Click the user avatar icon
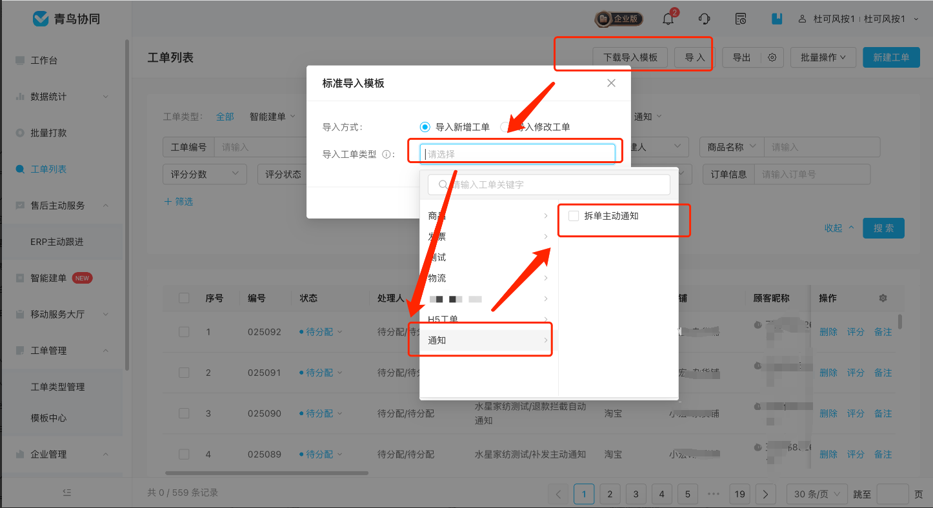Screen dimensions: 933x508 click(803, 19)
